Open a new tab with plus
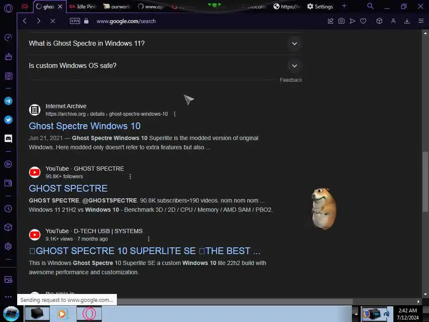429x322 pixels. point(344,6)
